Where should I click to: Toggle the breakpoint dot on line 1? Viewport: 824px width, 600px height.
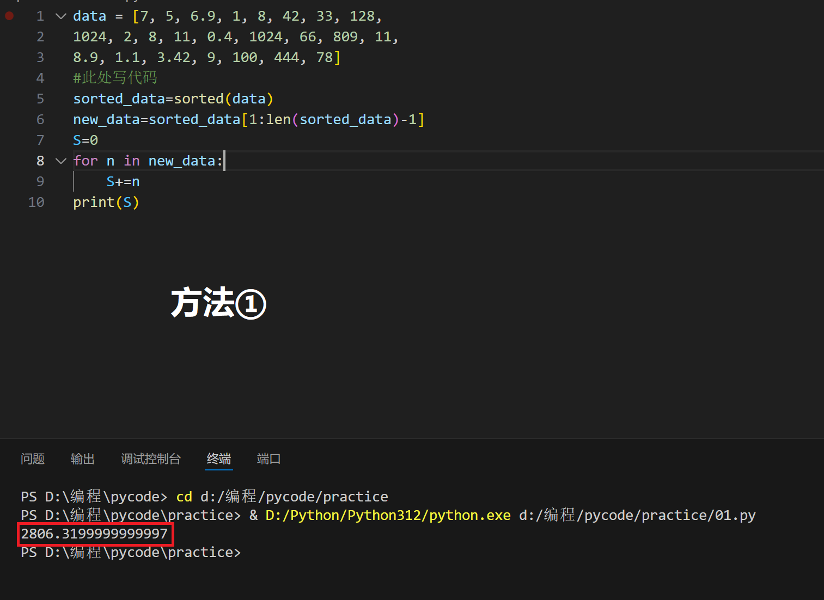click(x=9, y=16)
